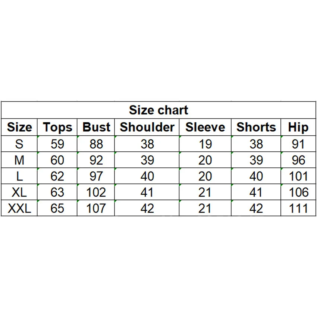Select Bust value 92 in row M
The height and width of the screenshot is (317, 317).
(x=96, y=160)
